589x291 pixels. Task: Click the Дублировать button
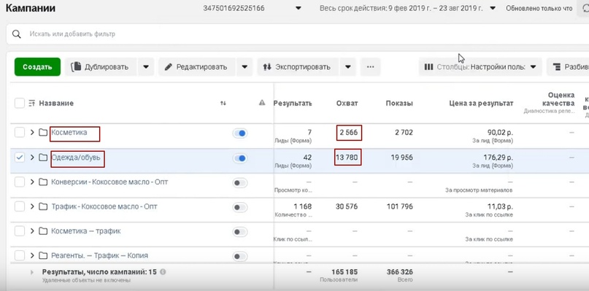100,67
